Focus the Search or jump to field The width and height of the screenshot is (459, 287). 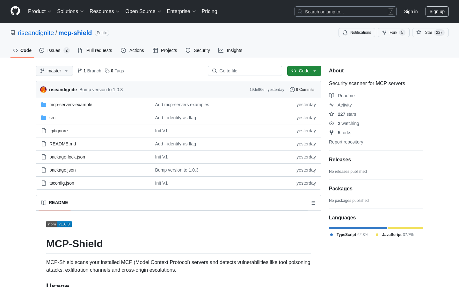click(346, 11)
